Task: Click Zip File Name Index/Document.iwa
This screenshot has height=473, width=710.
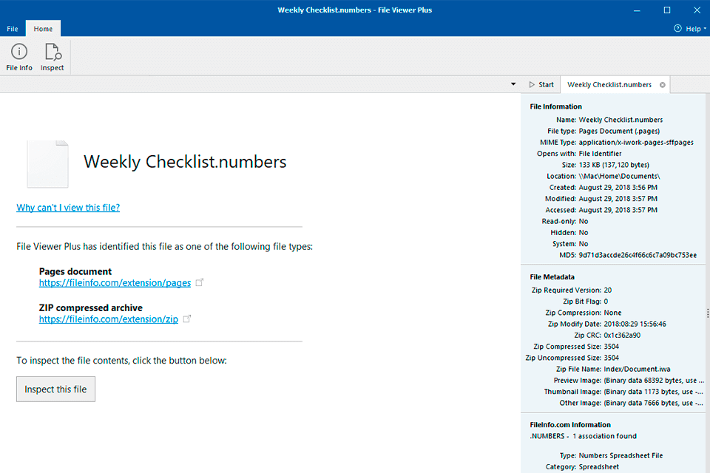Action: pos(637,370)
